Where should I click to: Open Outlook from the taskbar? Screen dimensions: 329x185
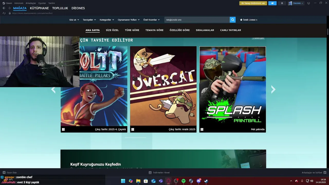tap(153, 181)
